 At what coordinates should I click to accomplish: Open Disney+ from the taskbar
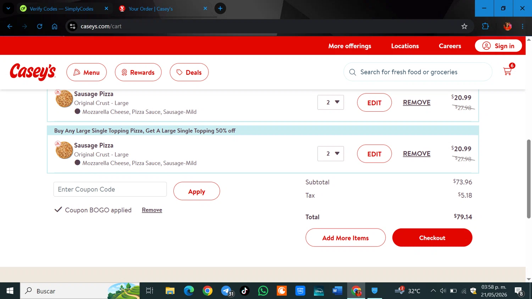tap(319, 291)
